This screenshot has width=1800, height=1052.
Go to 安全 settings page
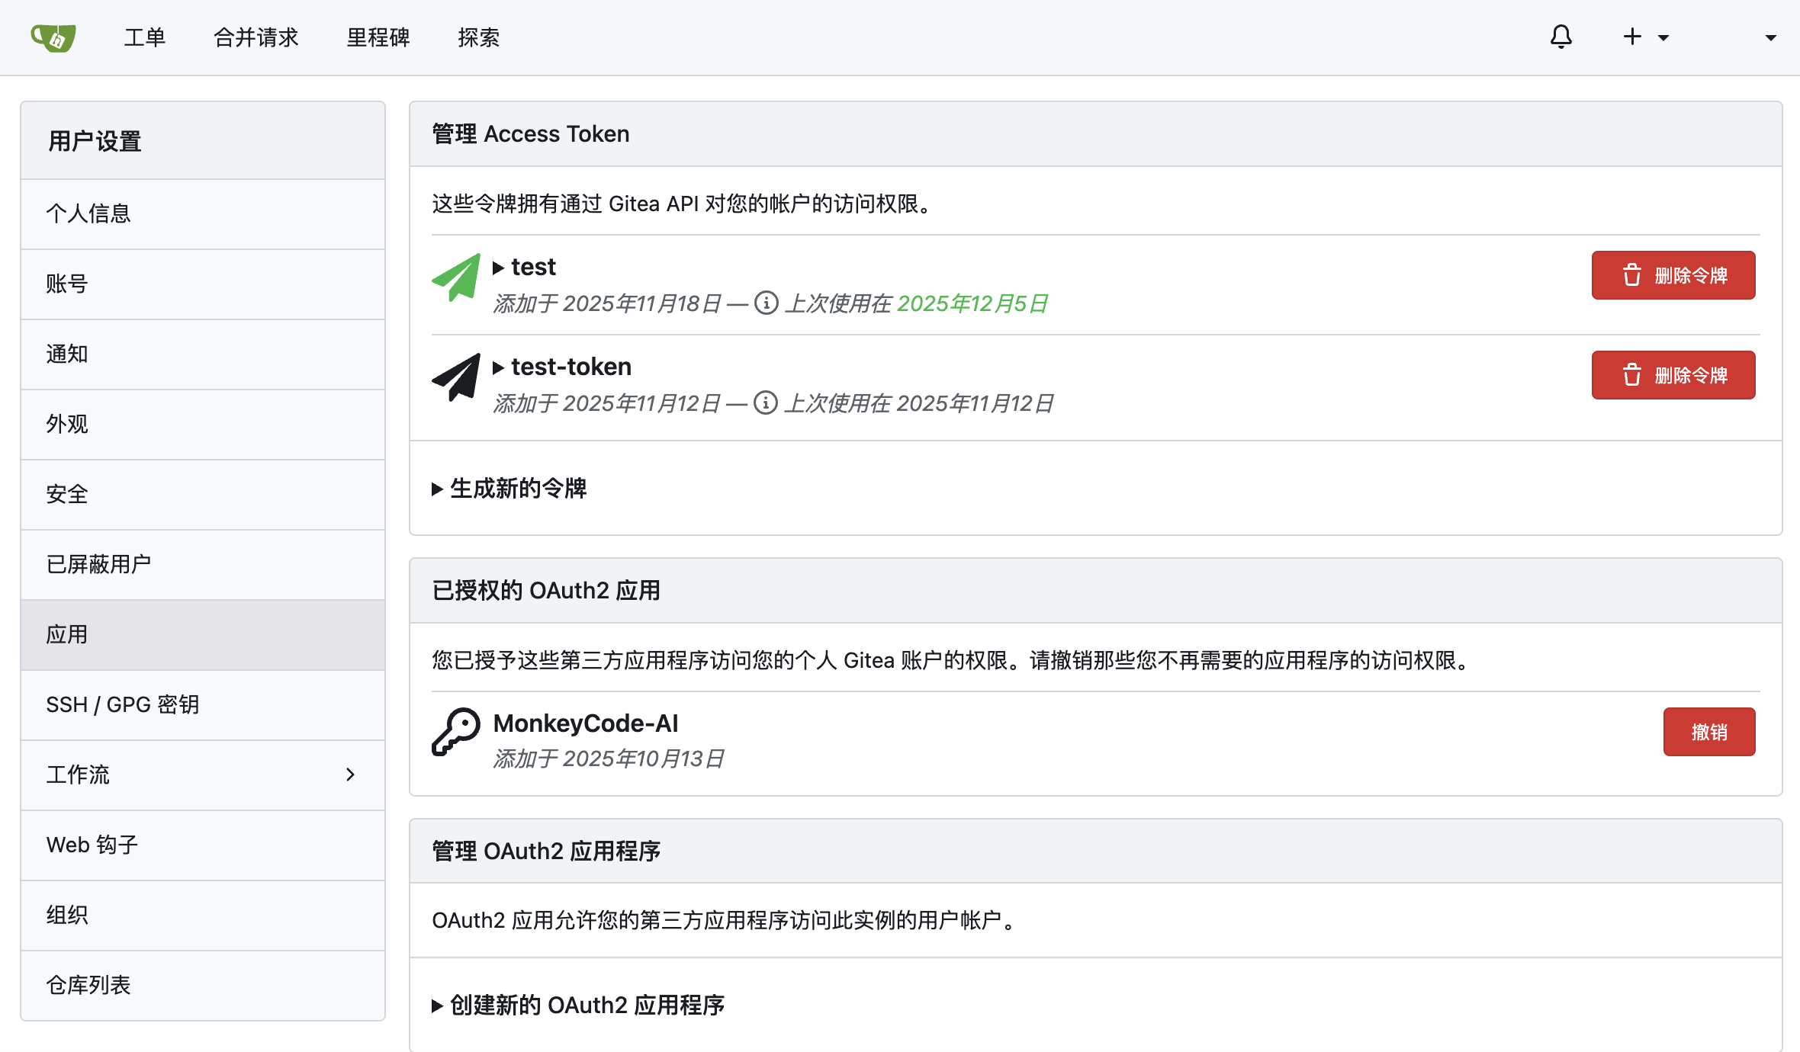[x=67, y=494]
